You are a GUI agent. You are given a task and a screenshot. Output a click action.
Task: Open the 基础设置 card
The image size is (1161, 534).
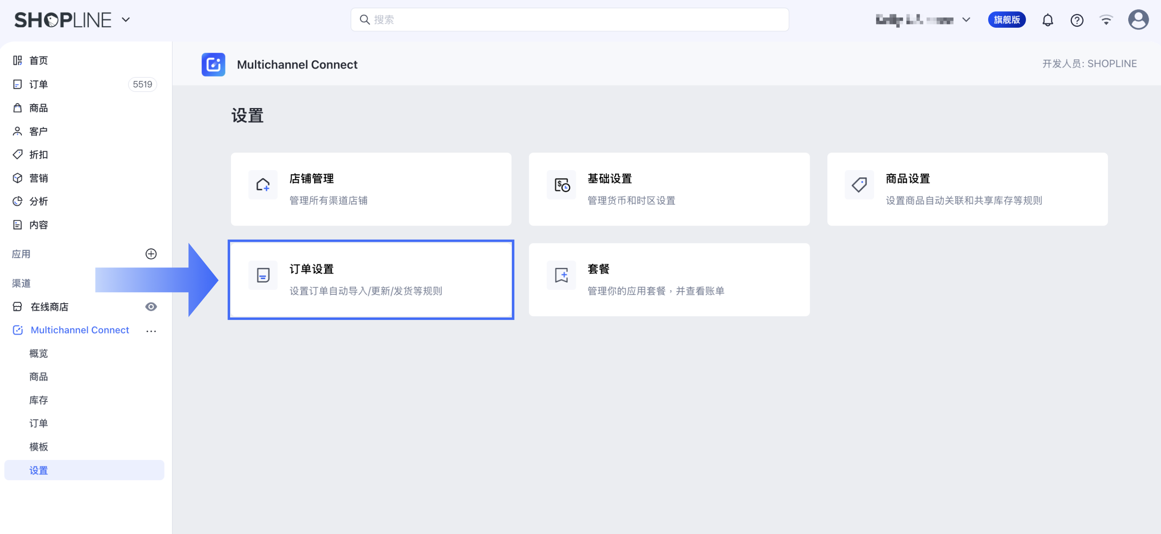(669, 189)
